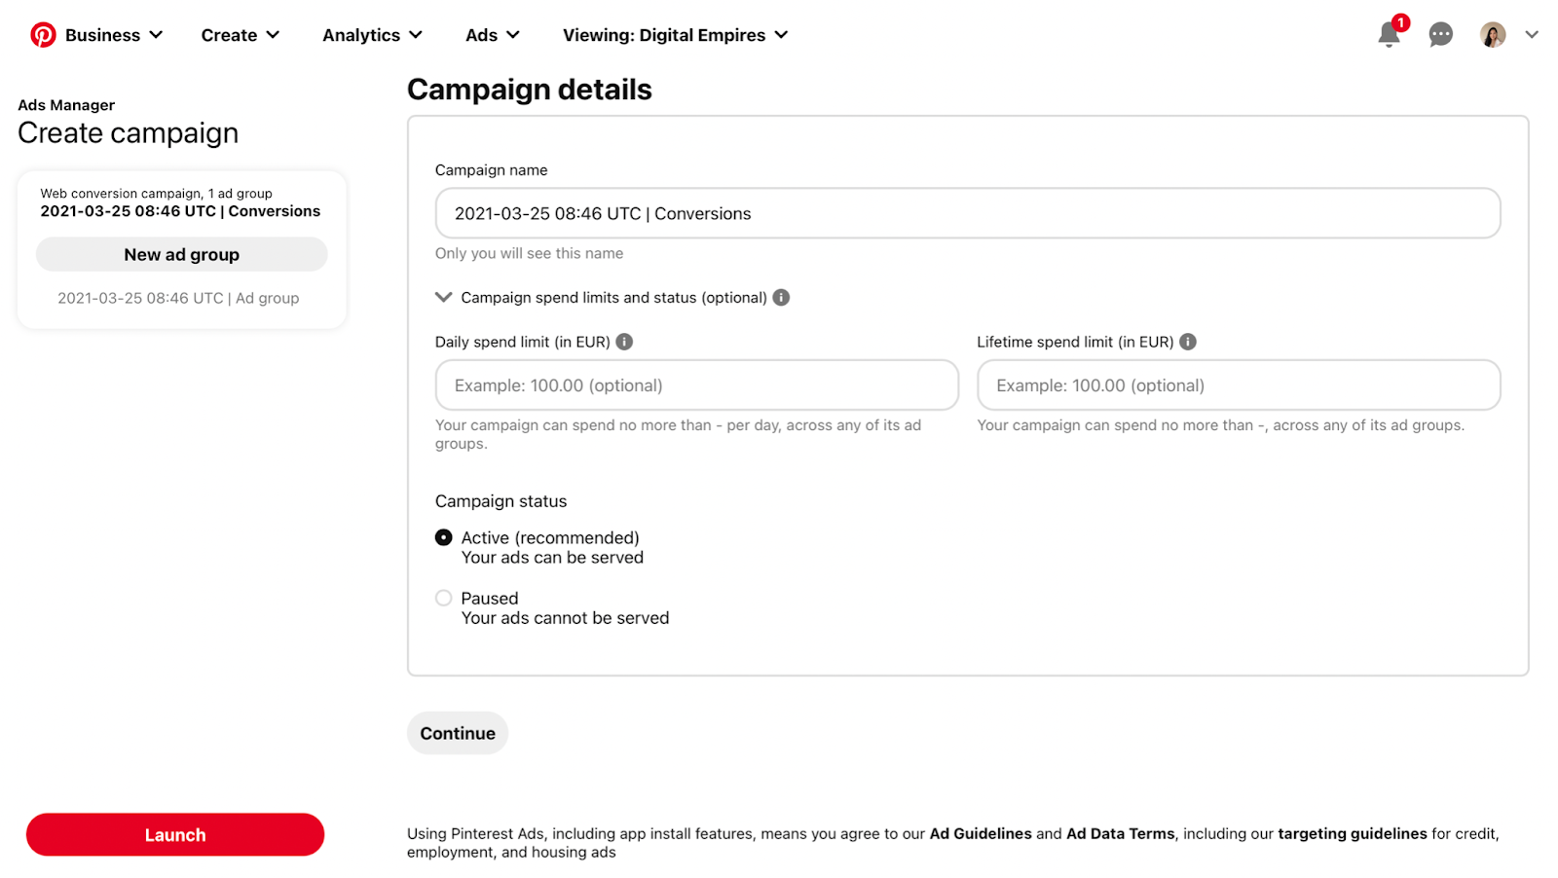Click the New ad group button

point(182,254)
